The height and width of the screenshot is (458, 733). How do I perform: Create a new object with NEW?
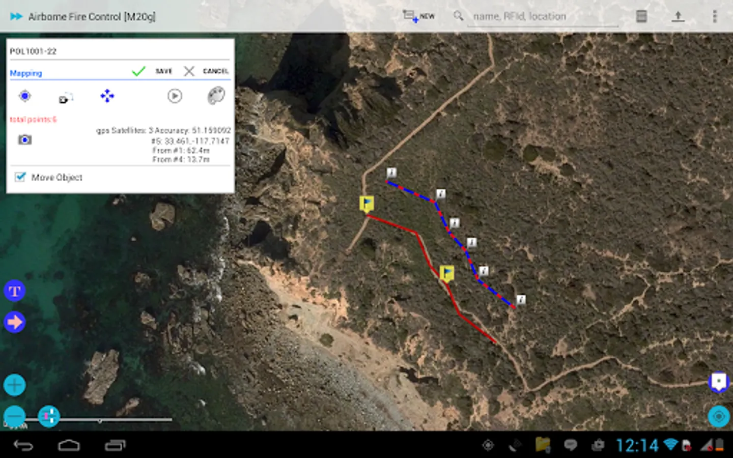click(x=418, y=16)
